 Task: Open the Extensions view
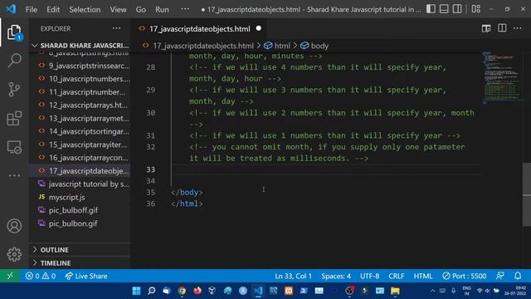[x=14, y=118]
